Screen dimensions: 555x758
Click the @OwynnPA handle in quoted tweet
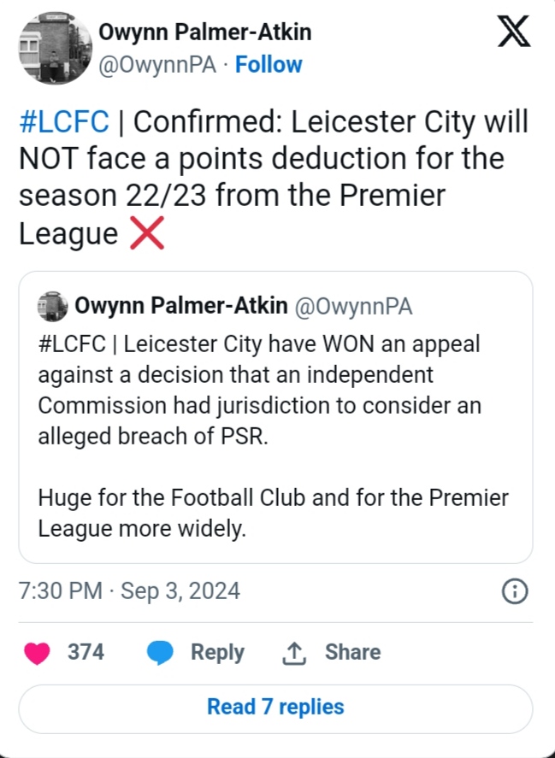(x=352, y=306)
